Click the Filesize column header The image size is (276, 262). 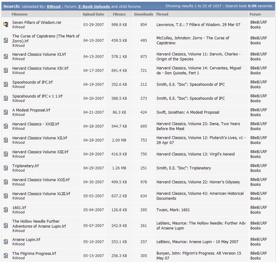coord(119,14)
